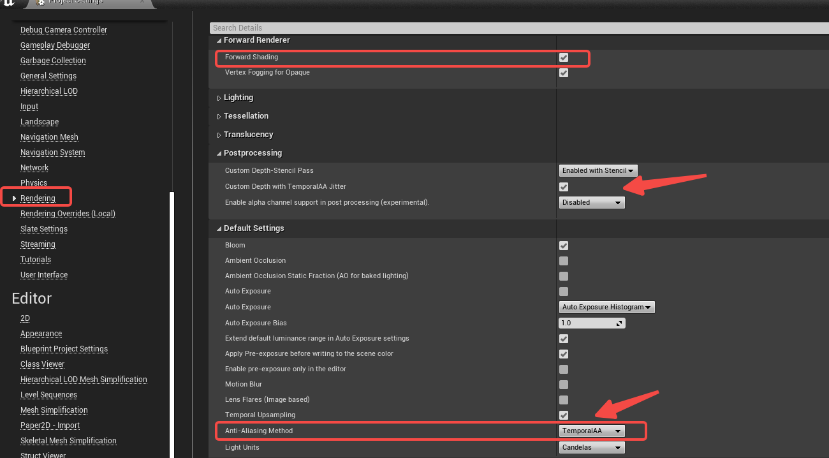Open Landscape settings
Screen dimensions: 829x458
tap(40, 122)
